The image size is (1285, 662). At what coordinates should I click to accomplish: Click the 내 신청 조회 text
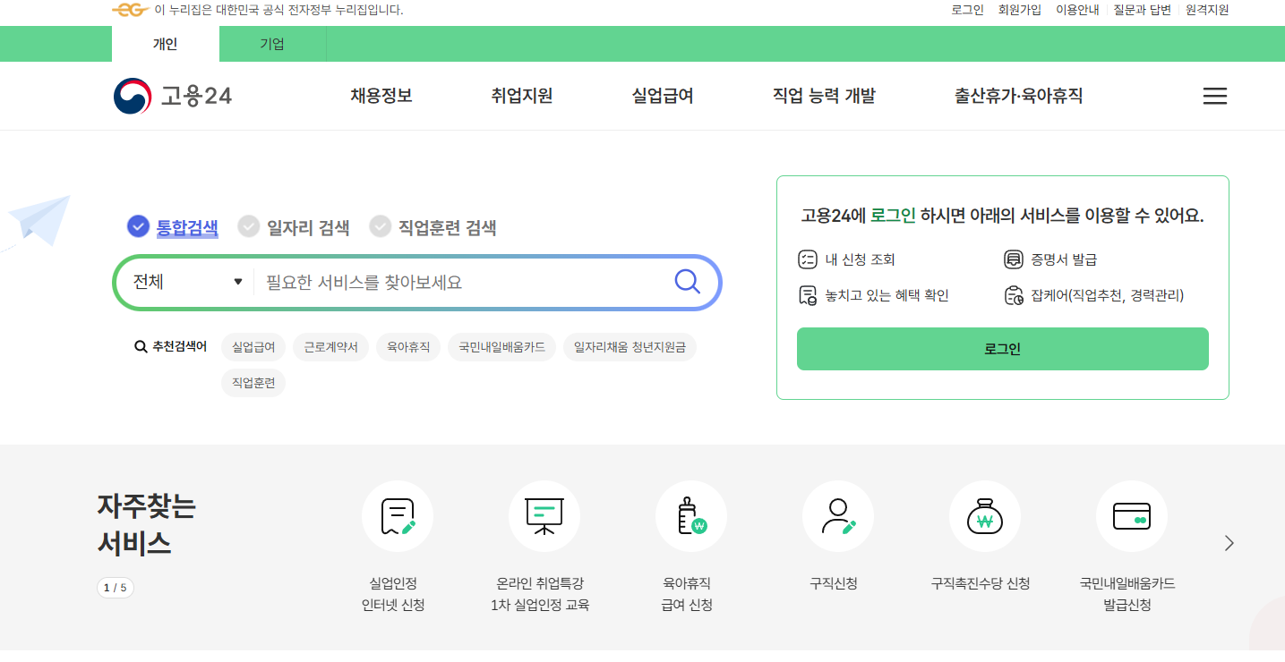tap(860, 260)
